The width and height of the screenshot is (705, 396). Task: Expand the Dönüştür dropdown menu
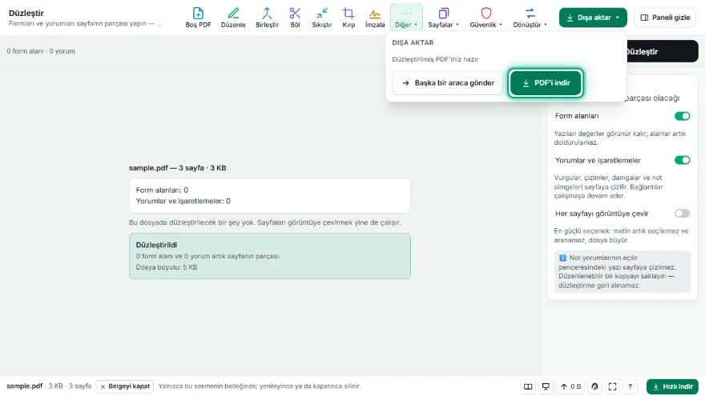click(530, 18)
